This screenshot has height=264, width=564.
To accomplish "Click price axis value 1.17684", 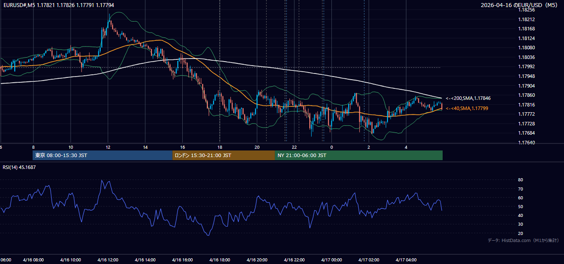I will pos(526,133).
